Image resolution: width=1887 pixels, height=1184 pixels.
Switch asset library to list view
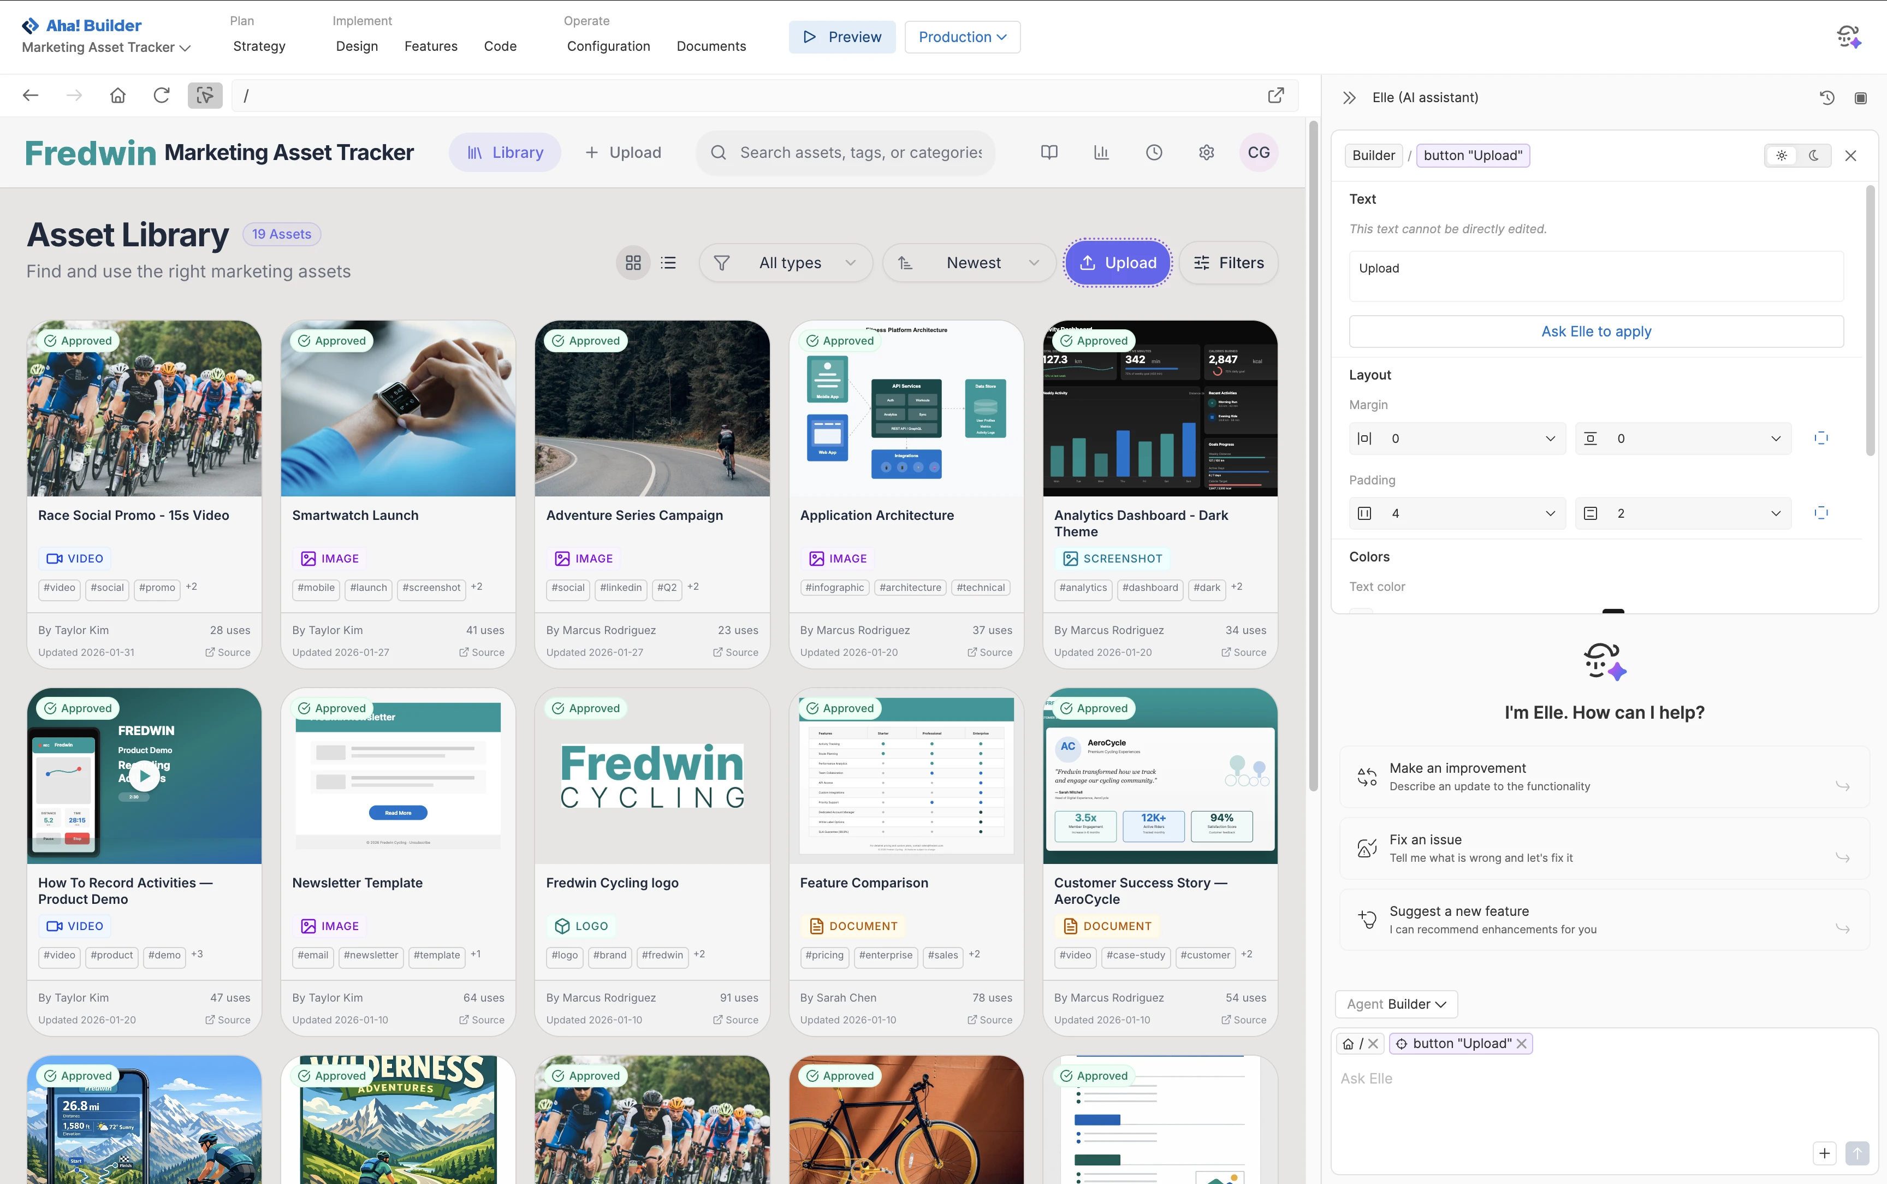[668, 262]
